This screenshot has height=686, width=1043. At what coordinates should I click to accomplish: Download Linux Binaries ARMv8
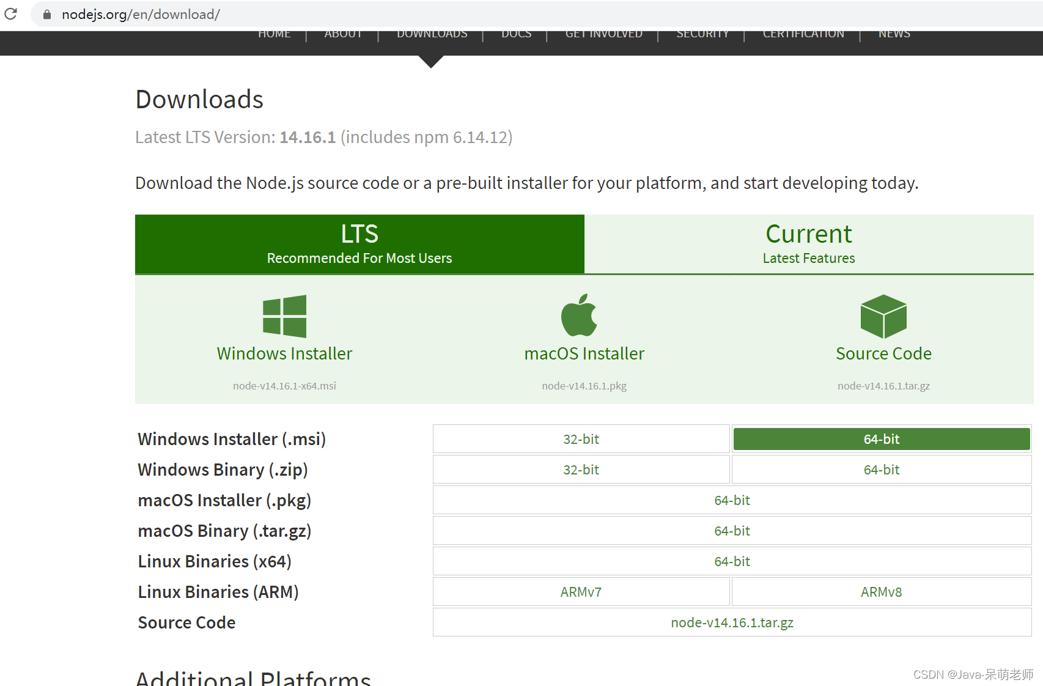pyautogui.click(x=882, y=592)
